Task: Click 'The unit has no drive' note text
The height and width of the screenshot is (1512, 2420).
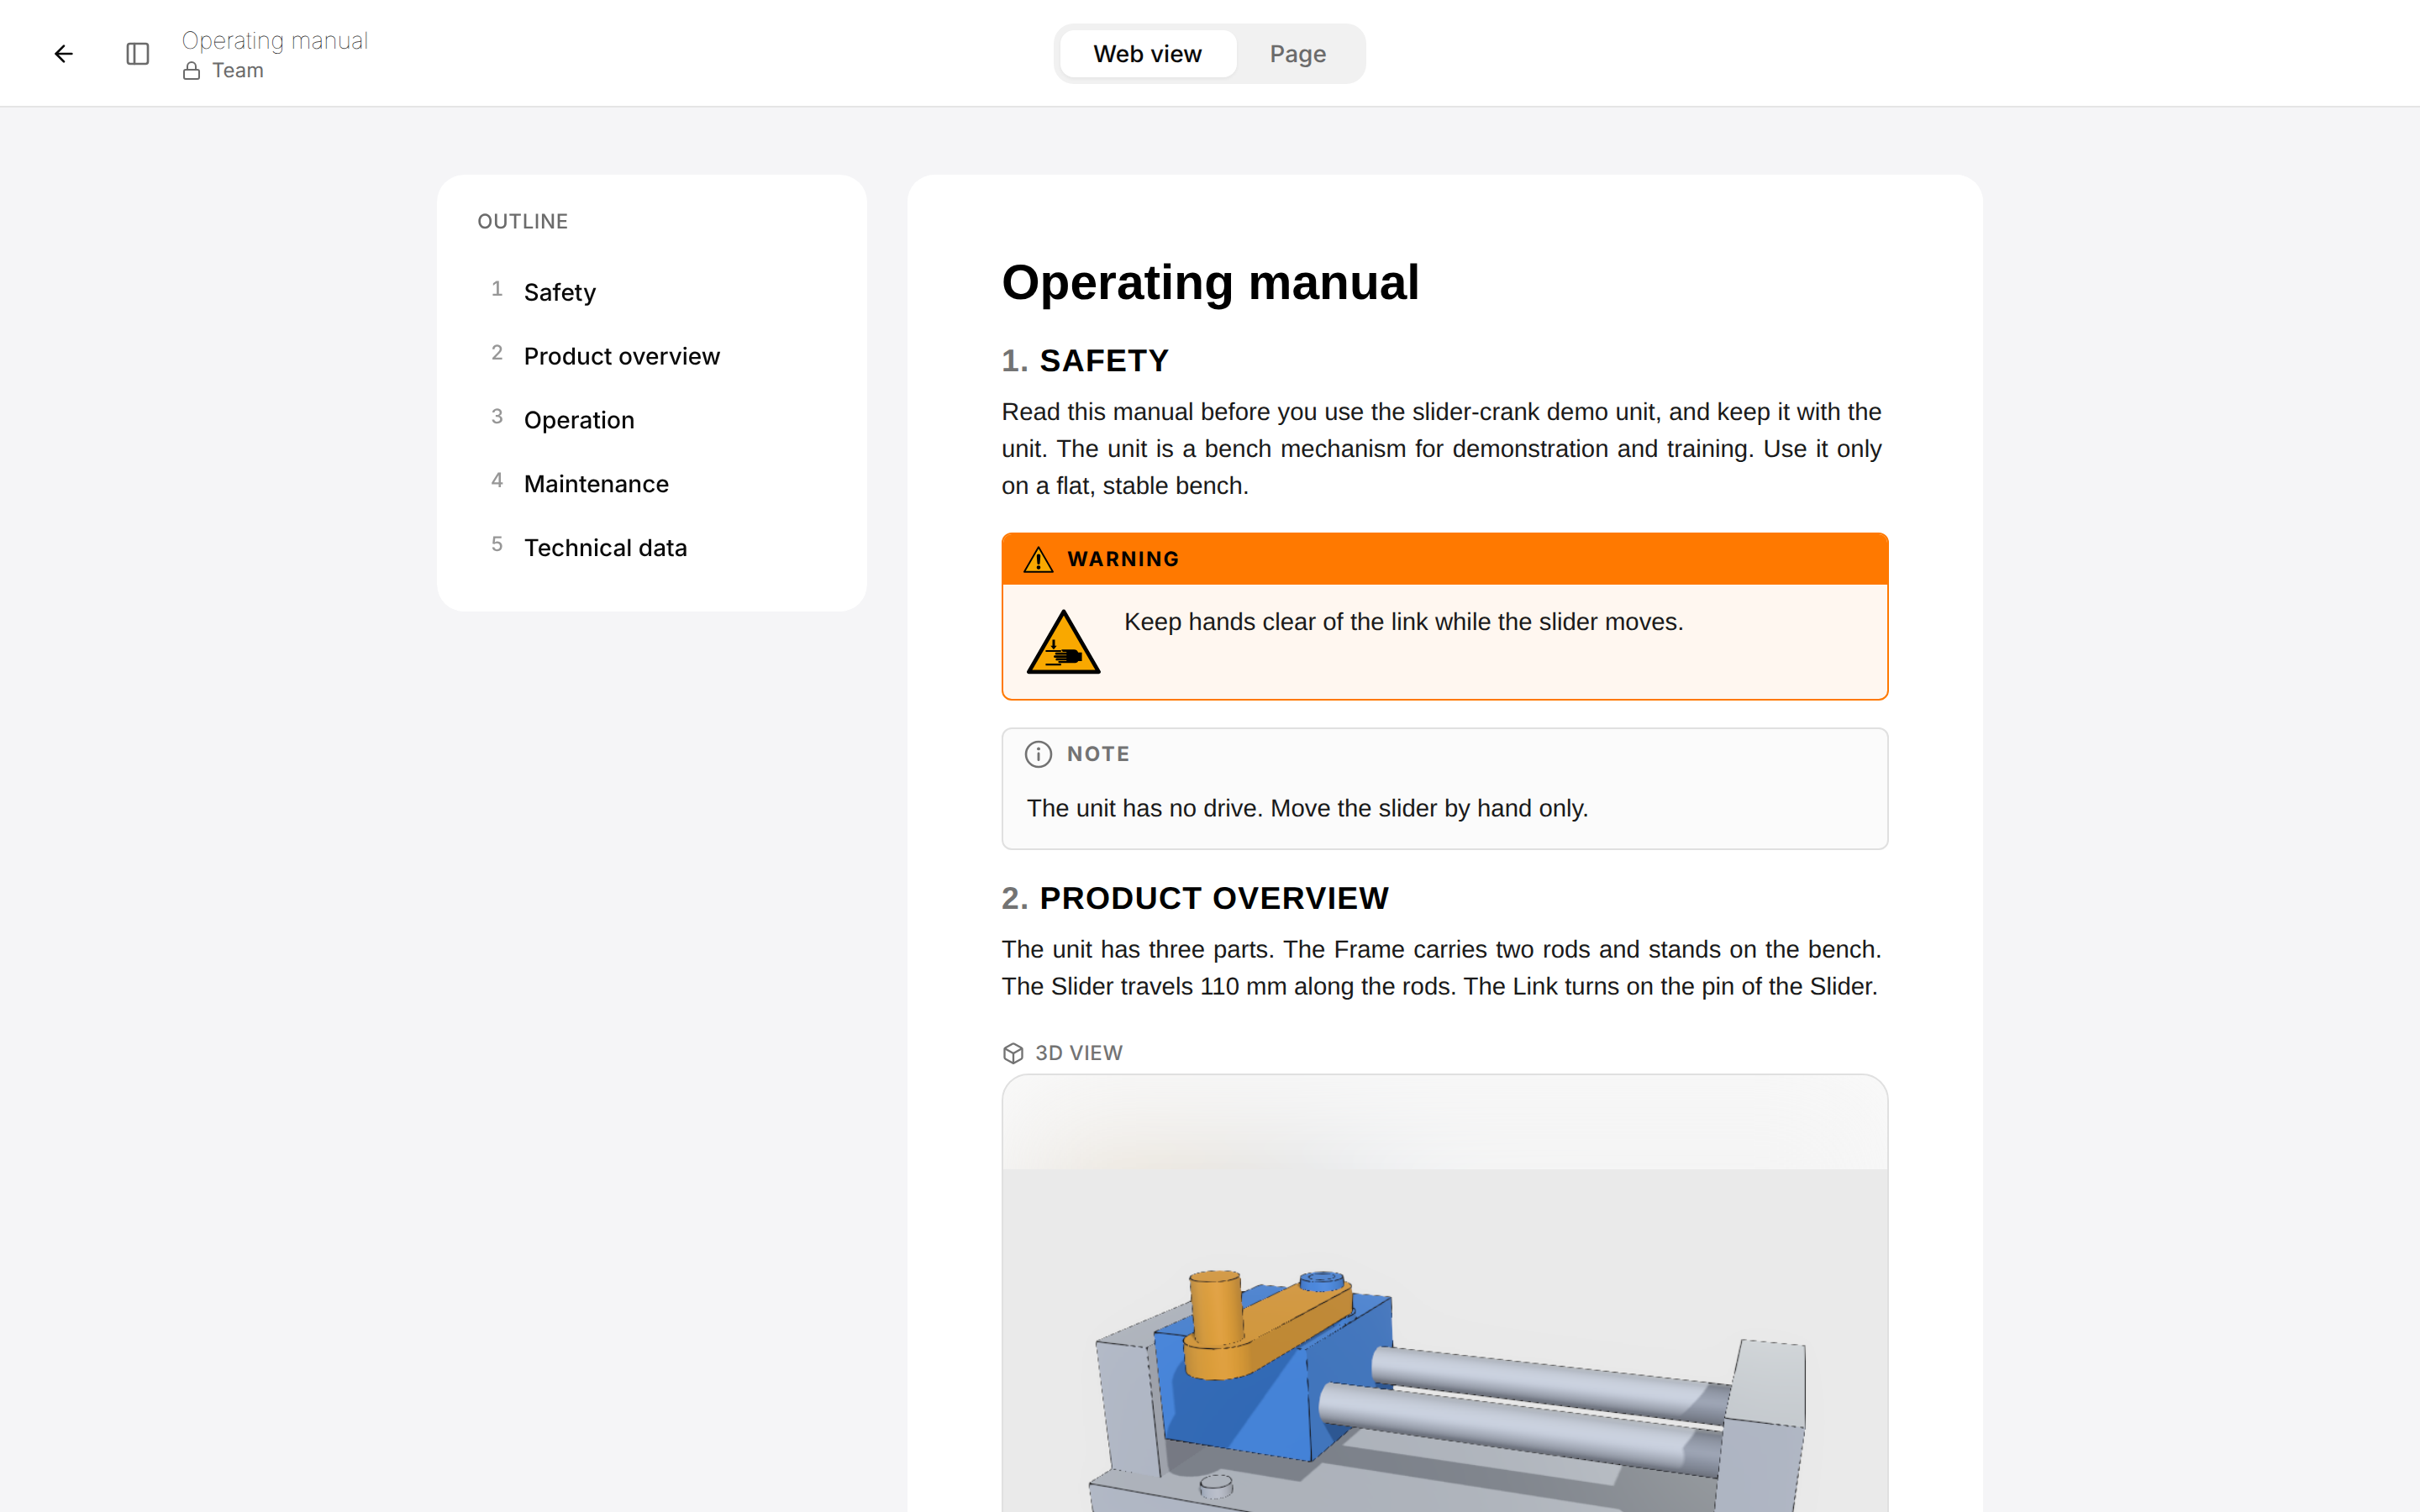Action: pyautogui.click(x=1307, y=808)
